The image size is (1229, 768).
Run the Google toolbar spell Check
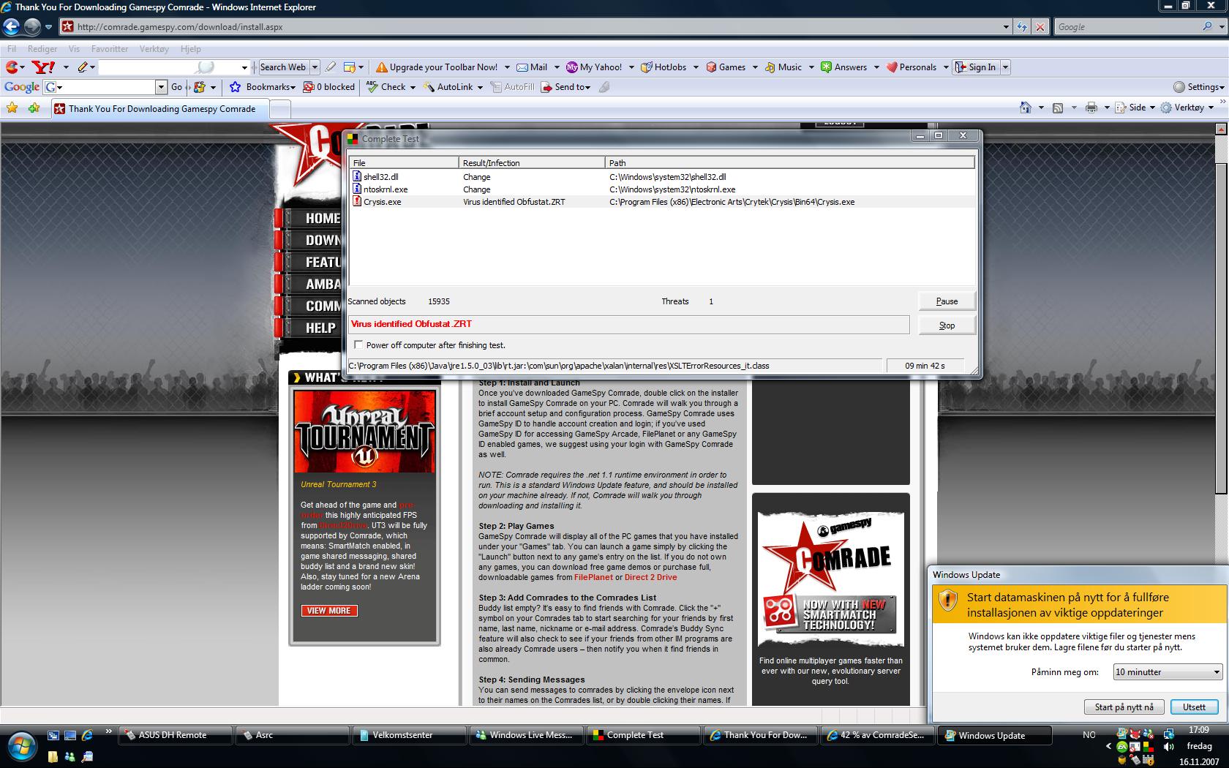pos(386,87)
